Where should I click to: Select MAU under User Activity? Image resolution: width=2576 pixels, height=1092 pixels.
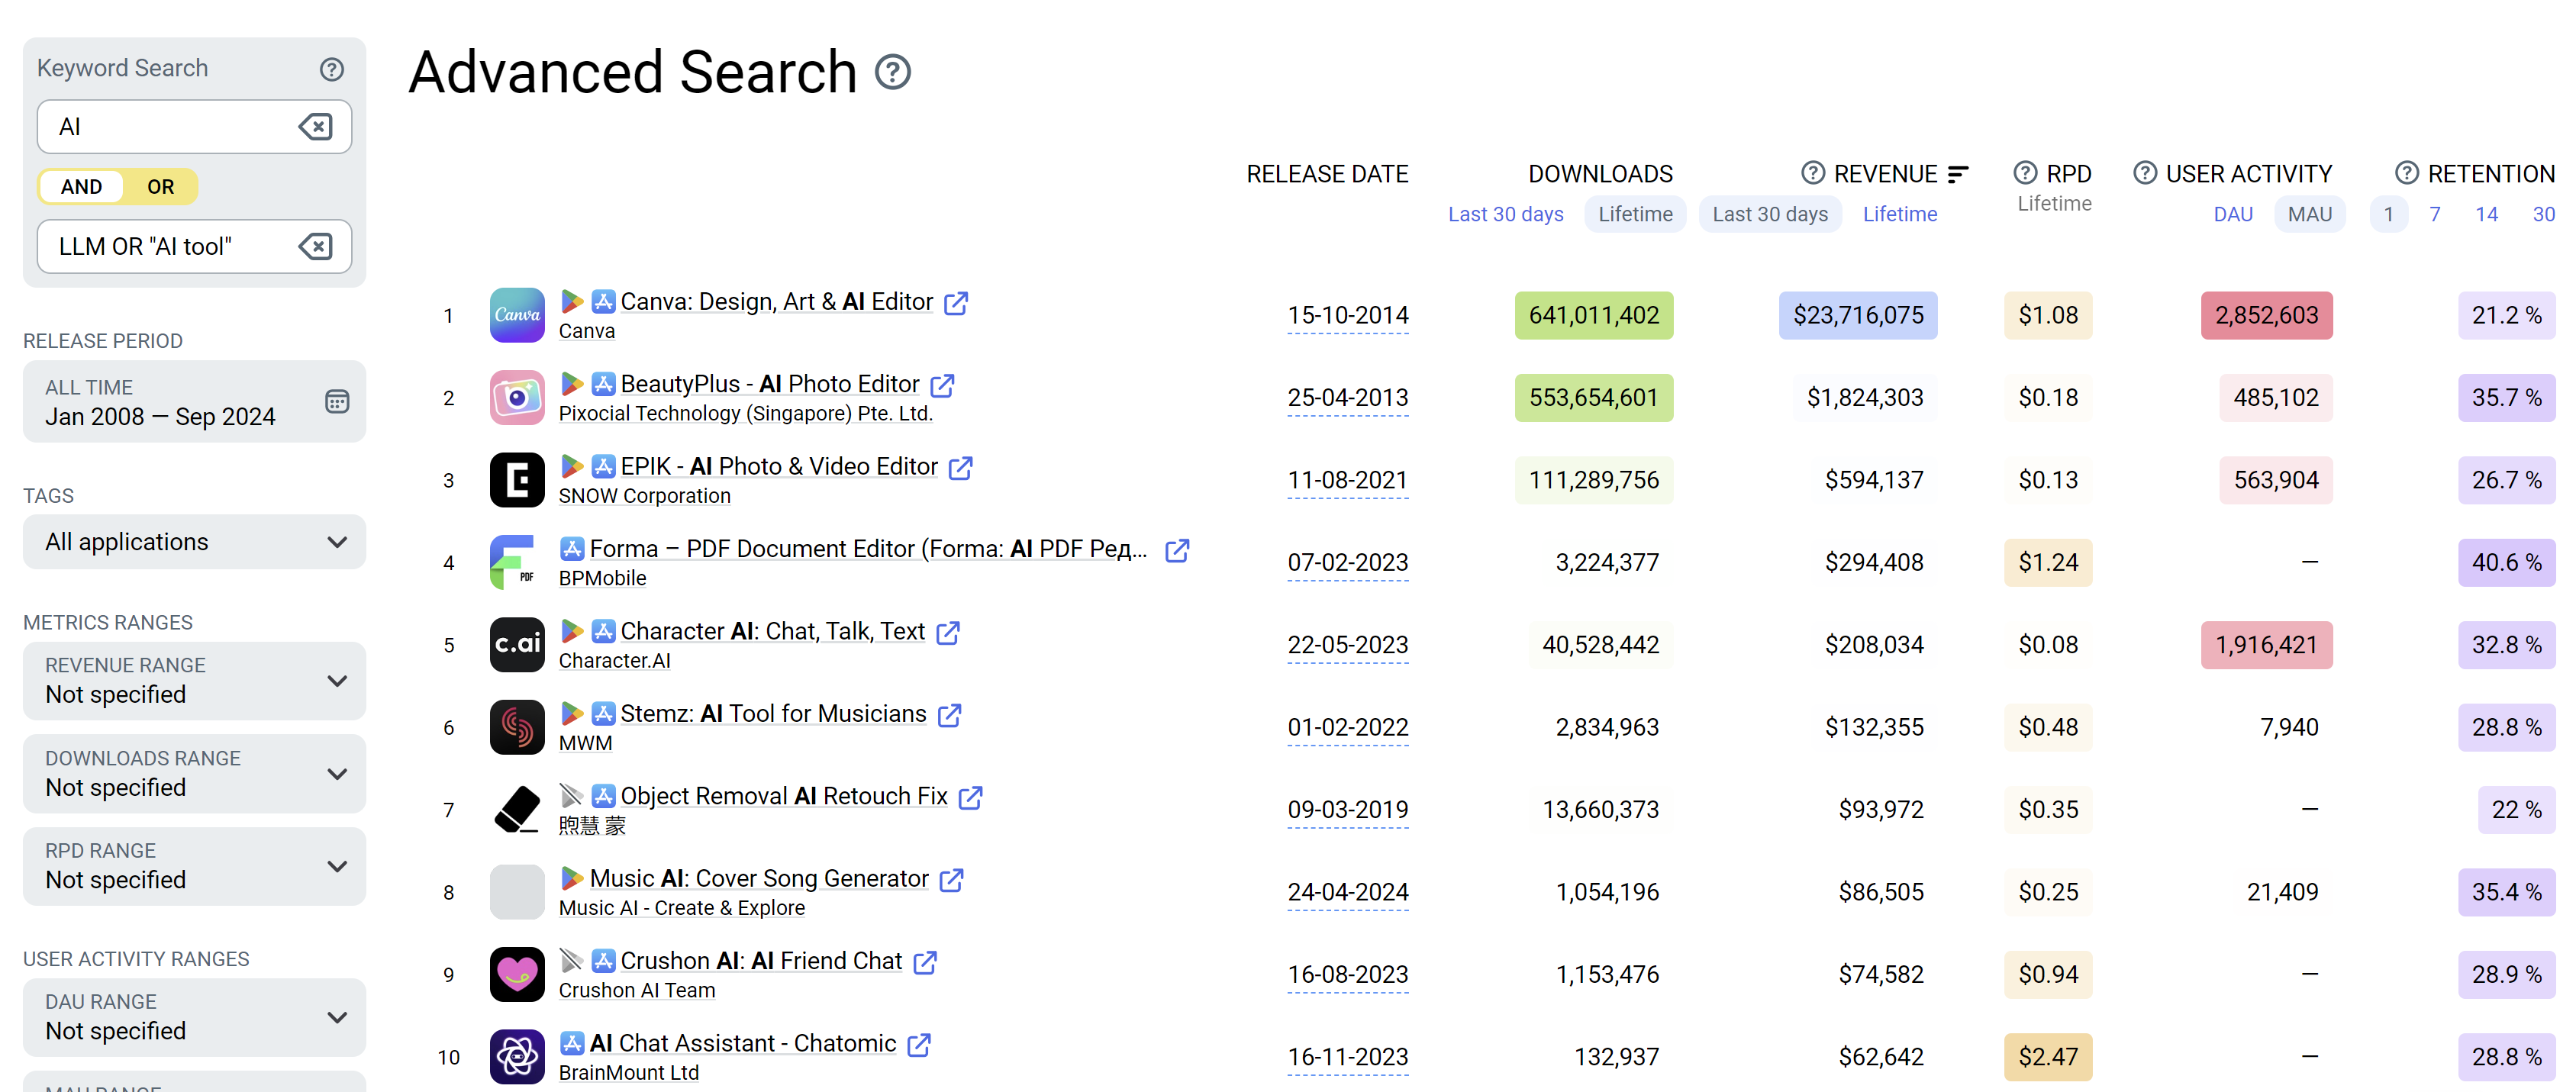(2309, 214)
